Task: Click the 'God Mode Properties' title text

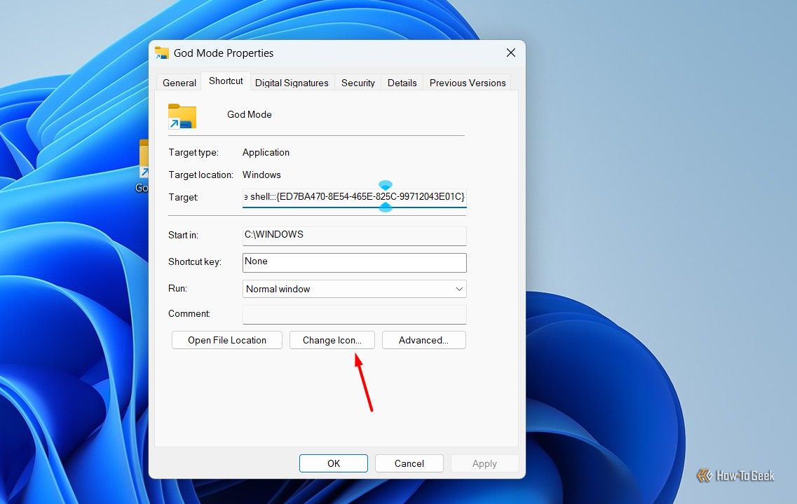Action: [224, 53]
